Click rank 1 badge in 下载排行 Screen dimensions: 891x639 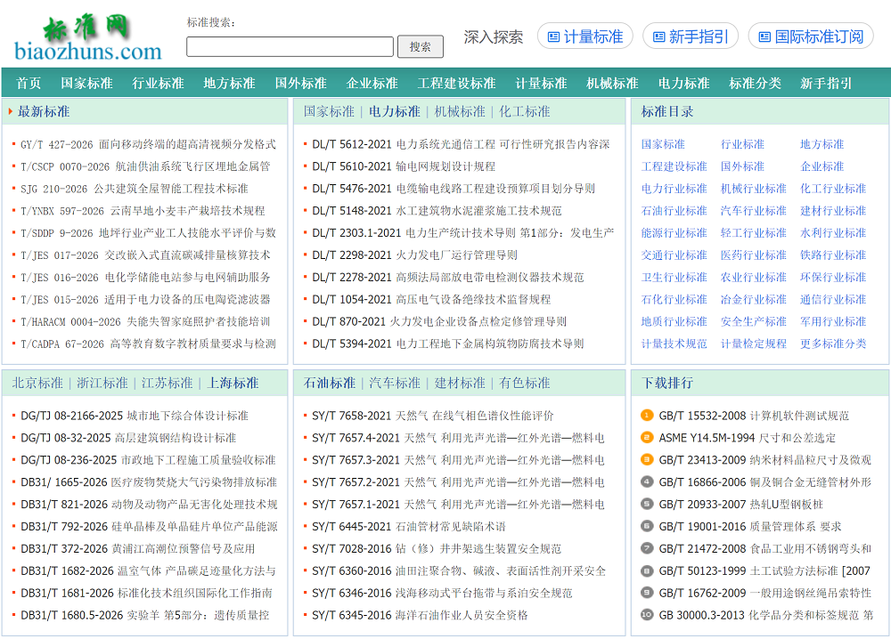pyautogui.click(x=648, y=416)
